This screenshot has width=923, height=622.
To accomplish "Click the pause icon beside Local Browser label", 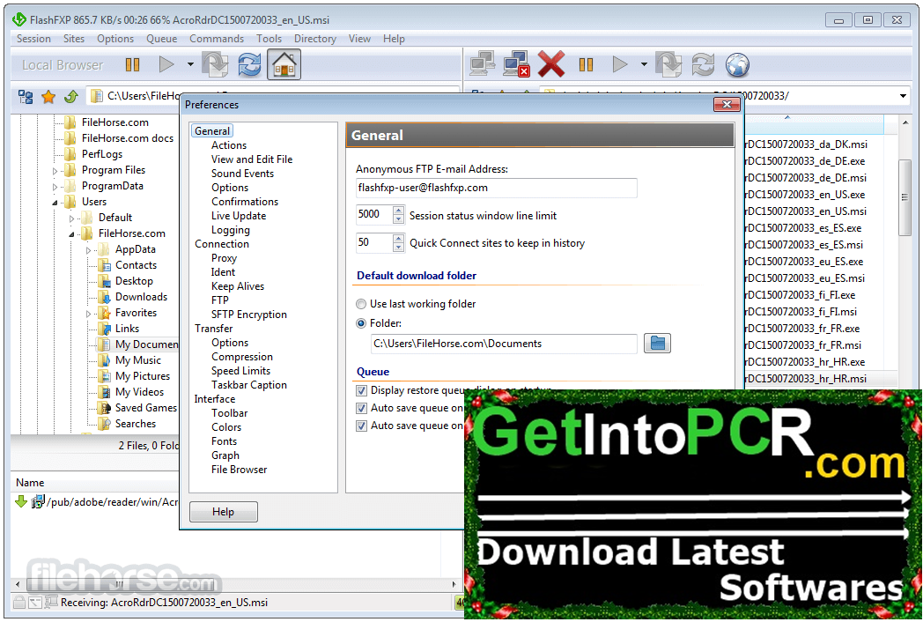I will click(132, 65).
